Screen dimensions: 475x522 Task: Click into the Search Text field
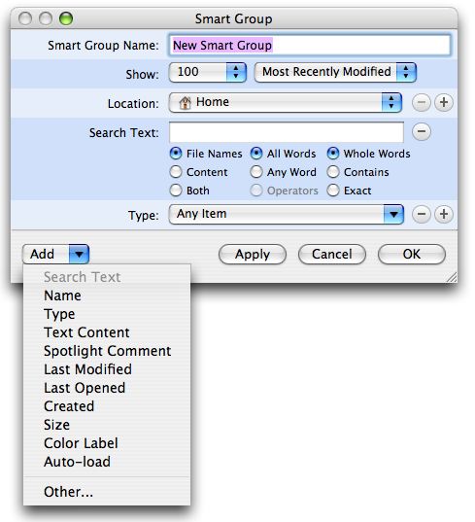(287, 132)
